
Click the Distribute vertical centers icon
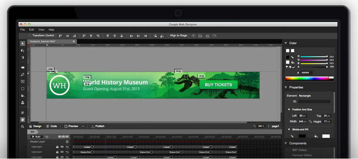coord(115,36)
